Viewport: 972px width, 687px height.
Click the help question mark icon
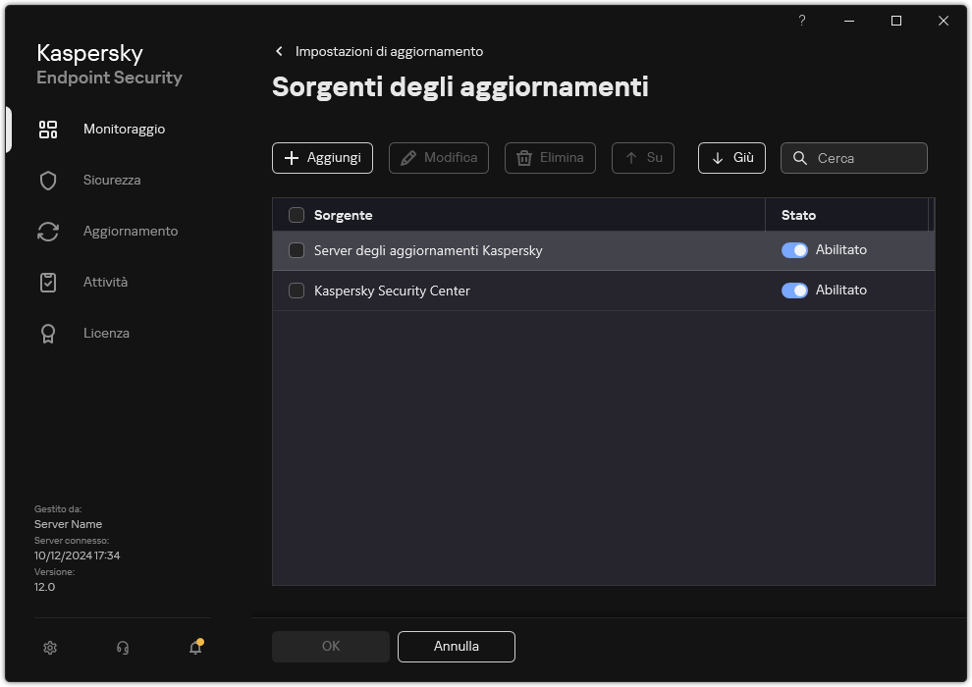801,21
